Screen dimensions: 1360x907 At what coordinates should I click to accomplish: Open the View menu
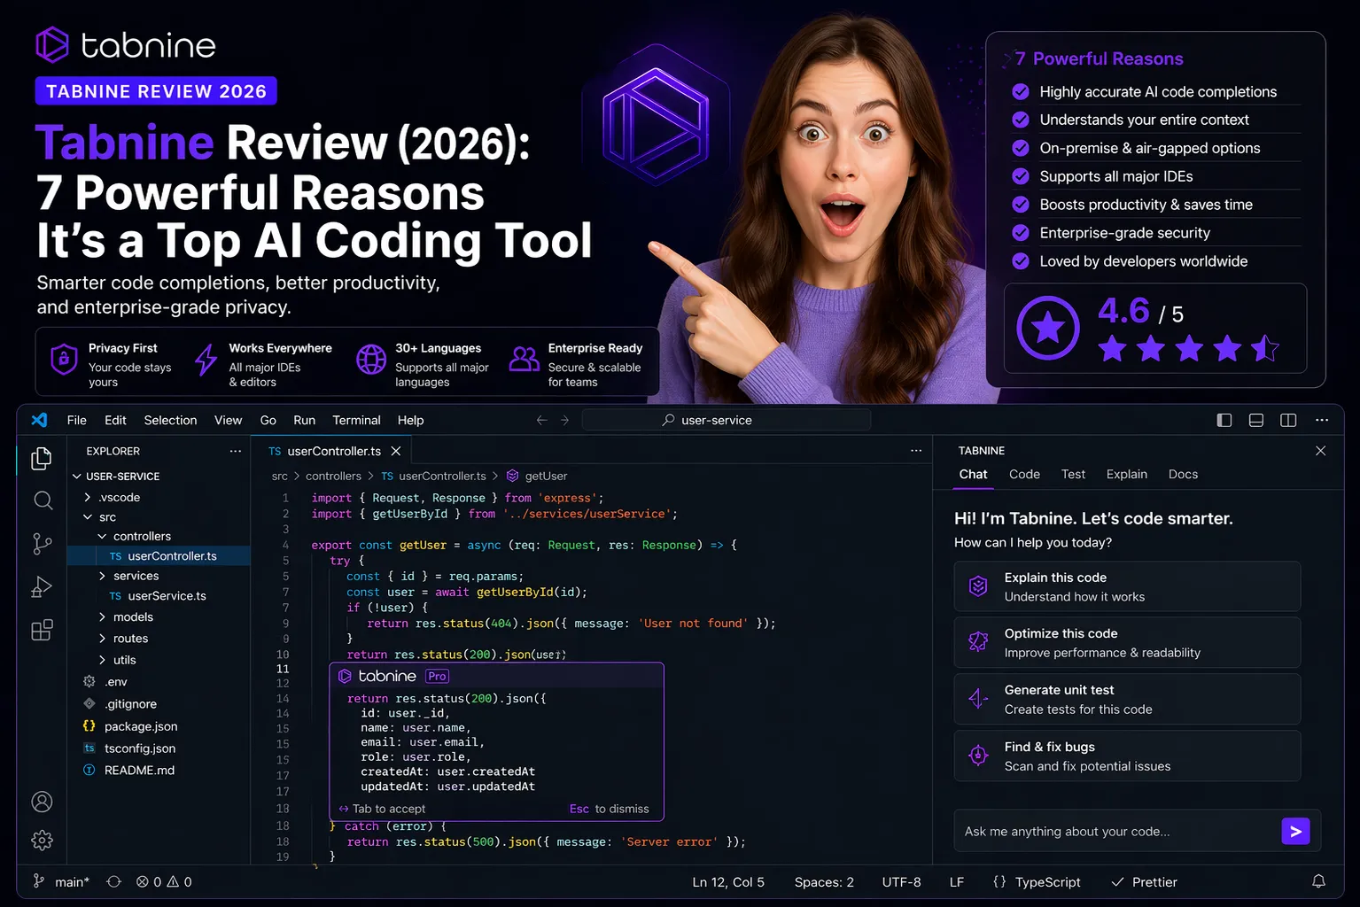click(228, 420)
